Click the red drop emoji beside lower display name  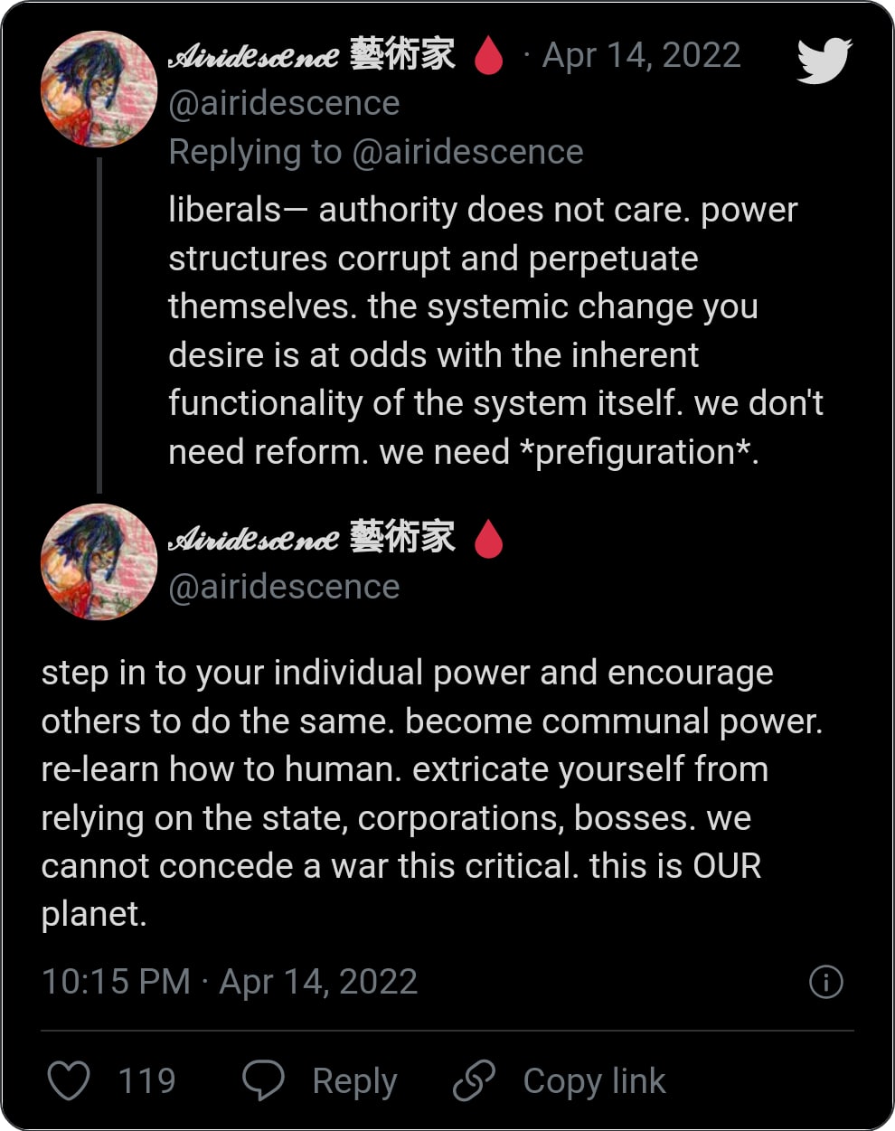(489, 539)
